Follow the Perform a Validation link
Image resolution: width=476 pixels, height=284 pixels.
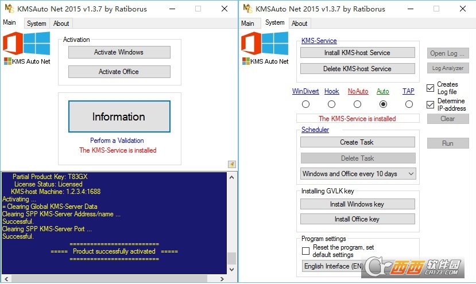tap(117, 141)
